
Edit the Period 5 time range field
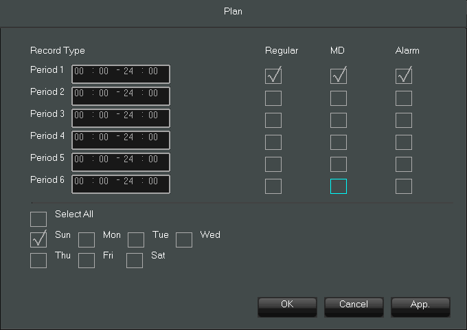click(121, 162)
